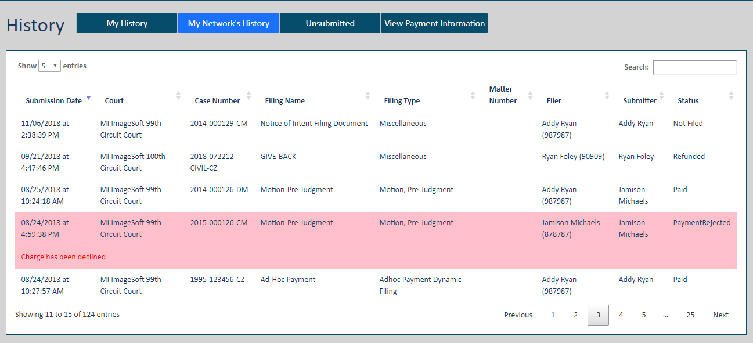Click View Payment Information button
The image size is (753, 343).
(x=434, y=23)
